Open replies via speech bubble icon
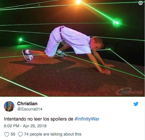The height and width of the screenshot is (140, 145). [20, 134]
